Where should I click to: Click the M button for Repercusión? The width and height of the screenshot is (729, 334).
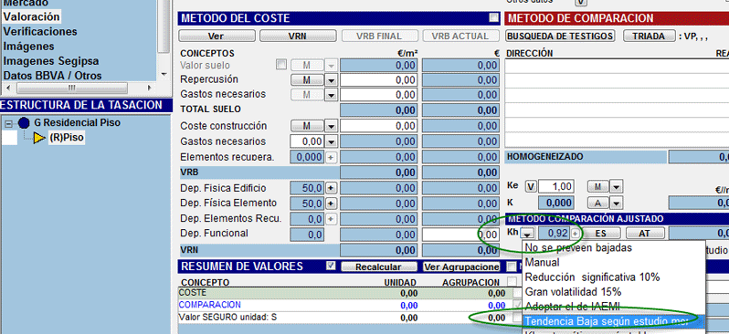(307, 80)
